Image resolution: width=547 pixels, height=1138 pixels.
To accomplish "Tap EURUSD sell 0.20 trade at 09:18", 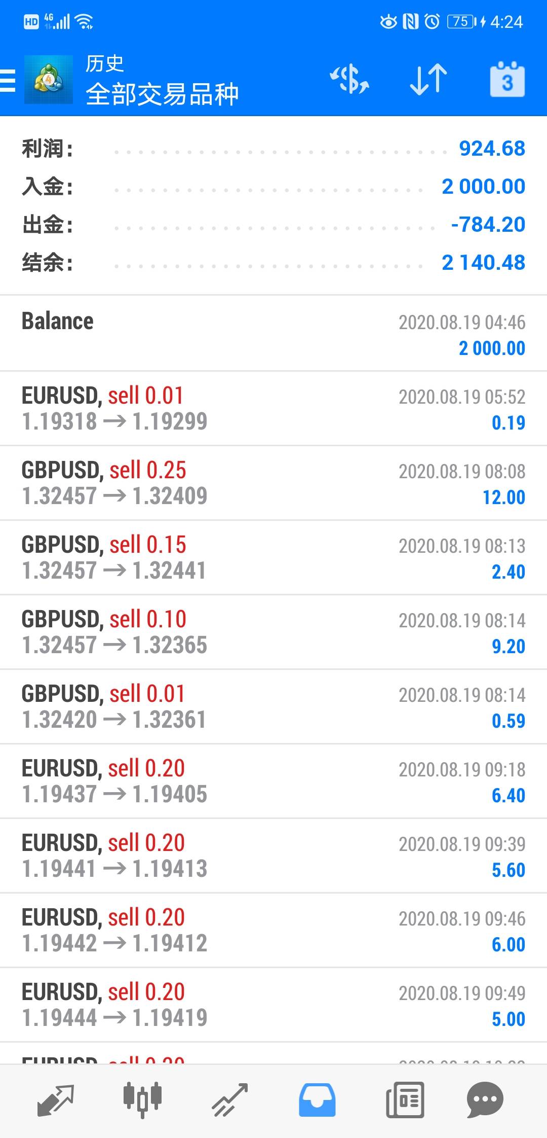I will click(273, 781).
